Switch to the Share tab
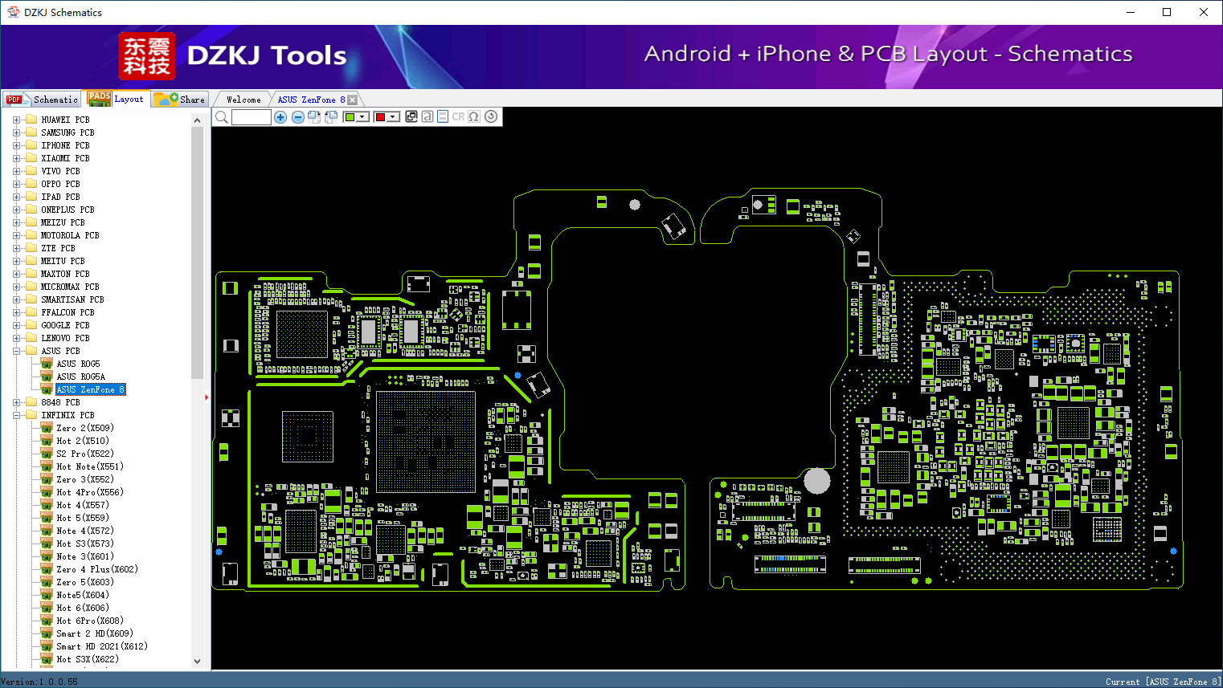 (x=180, y=100)
